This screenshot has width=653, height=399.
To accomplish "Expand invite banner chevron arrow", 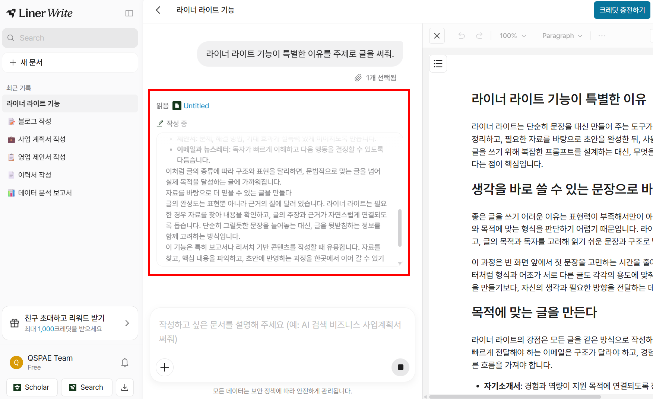I will [127, 323].
